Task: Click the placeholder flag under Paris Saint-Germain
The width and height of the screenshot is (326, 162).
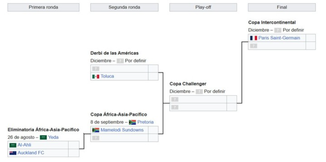Action: click(253, 46)
